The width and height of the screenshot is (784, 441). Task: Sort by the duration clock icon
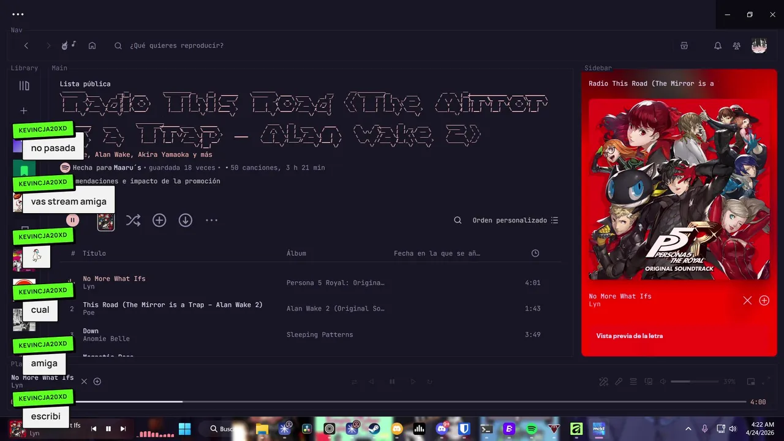[535, 254]
